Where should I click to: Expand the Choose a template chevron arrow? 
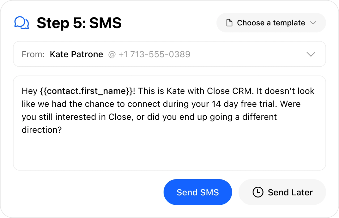[313, 23]
